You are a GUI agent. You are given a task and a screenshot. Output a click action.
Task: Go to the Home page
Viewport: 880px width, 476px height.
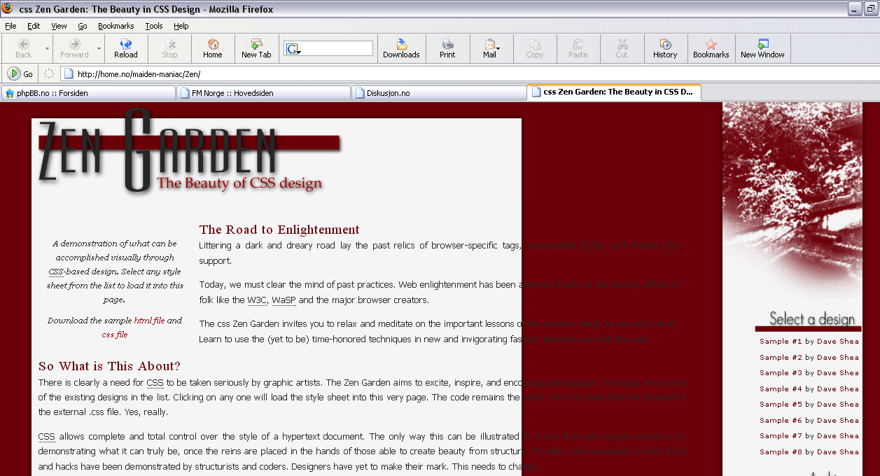(x=213, y=48)
